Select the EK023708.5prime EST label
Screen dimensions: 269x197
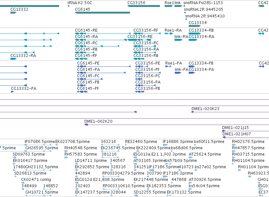(x=72, y=142)
